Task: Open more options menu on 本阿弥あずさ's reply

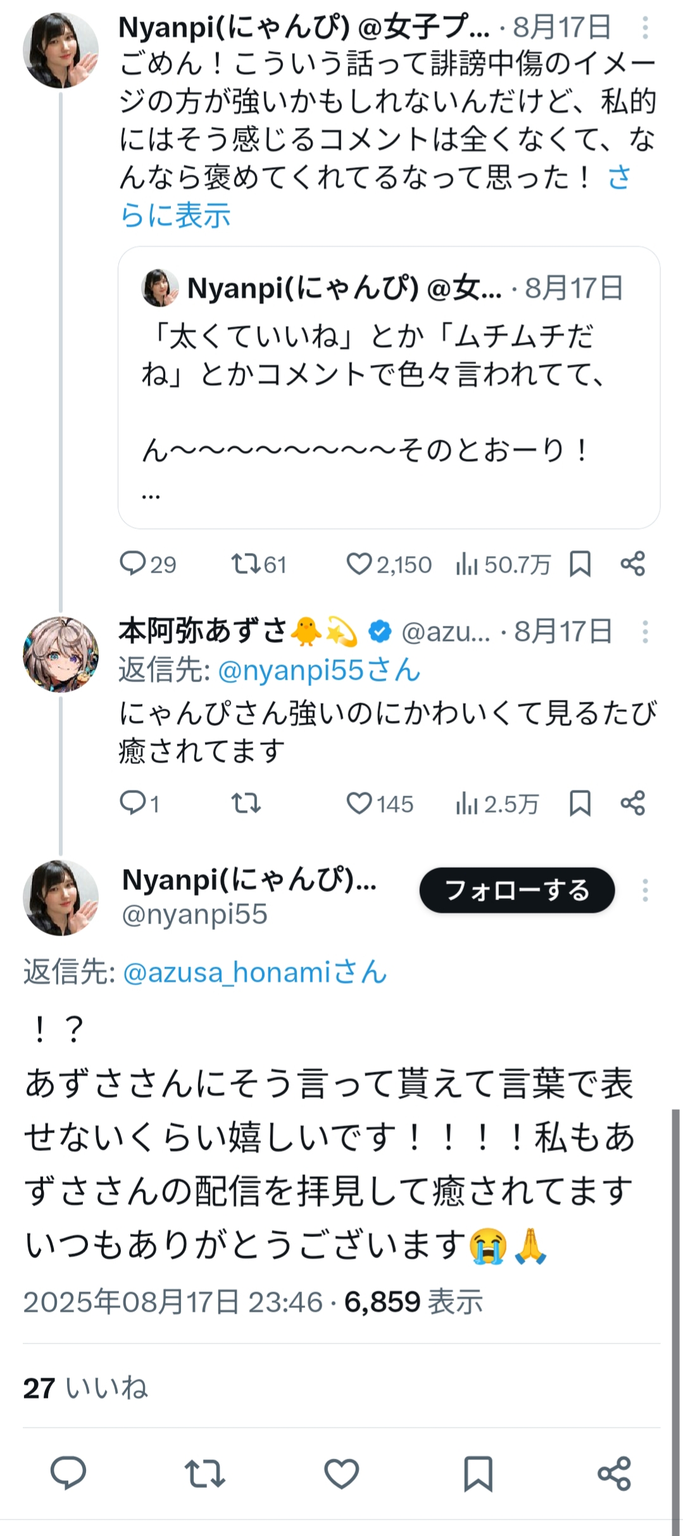Action: (645, 632)
